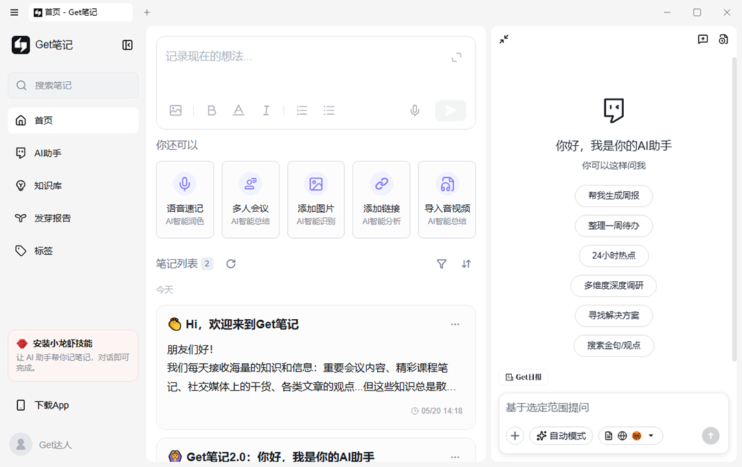
Task: Collapse the left sidebar panel icon
Action: (127, 45)
